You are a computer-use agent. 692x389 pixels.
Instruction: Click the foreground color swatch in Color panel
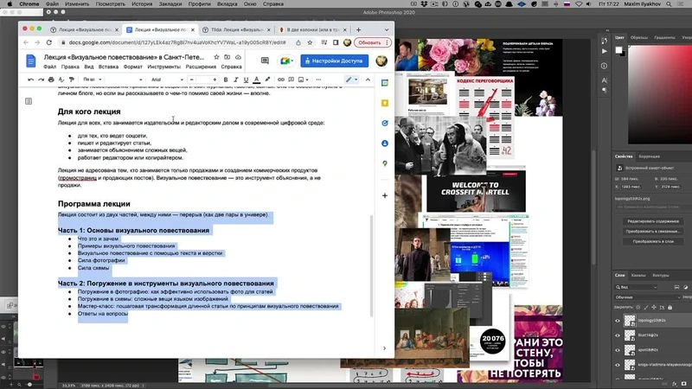(618, 50)
